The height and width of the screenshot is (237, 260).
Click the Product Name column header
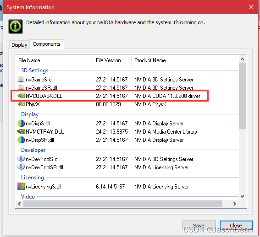click(185, 60)
